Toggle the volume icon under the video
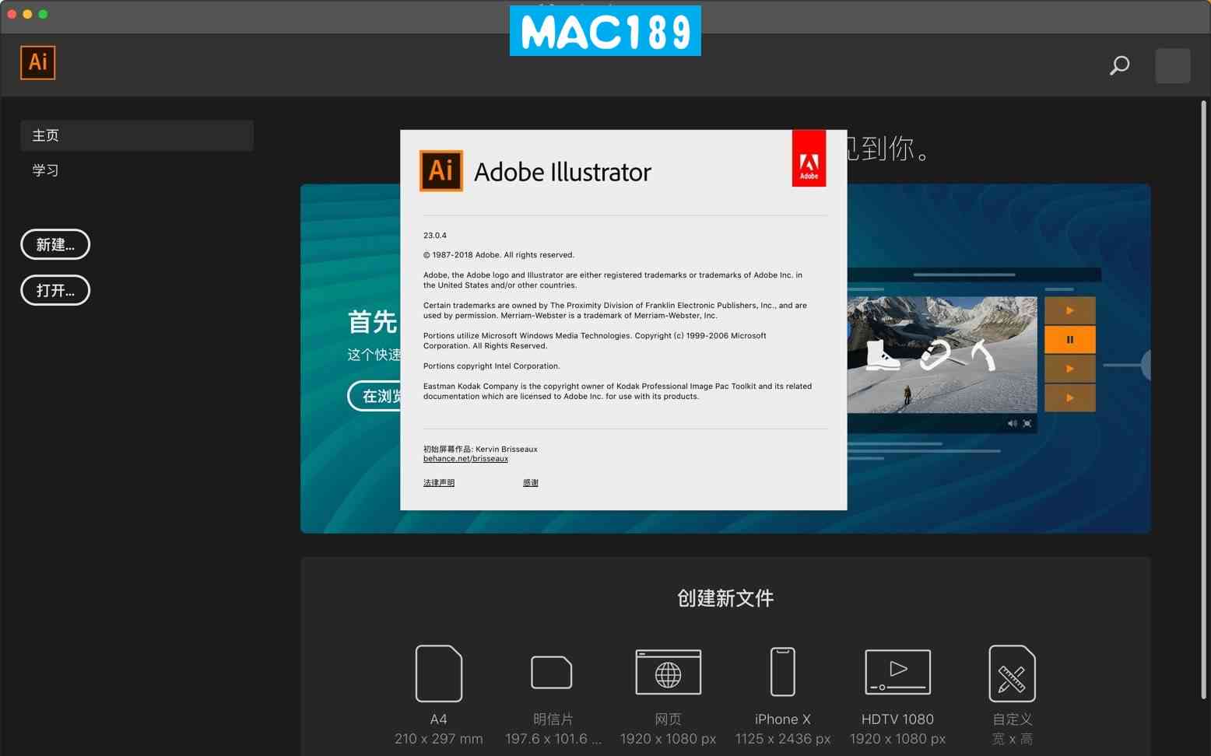1211x756 pixels. click(x=1012, y=424)
